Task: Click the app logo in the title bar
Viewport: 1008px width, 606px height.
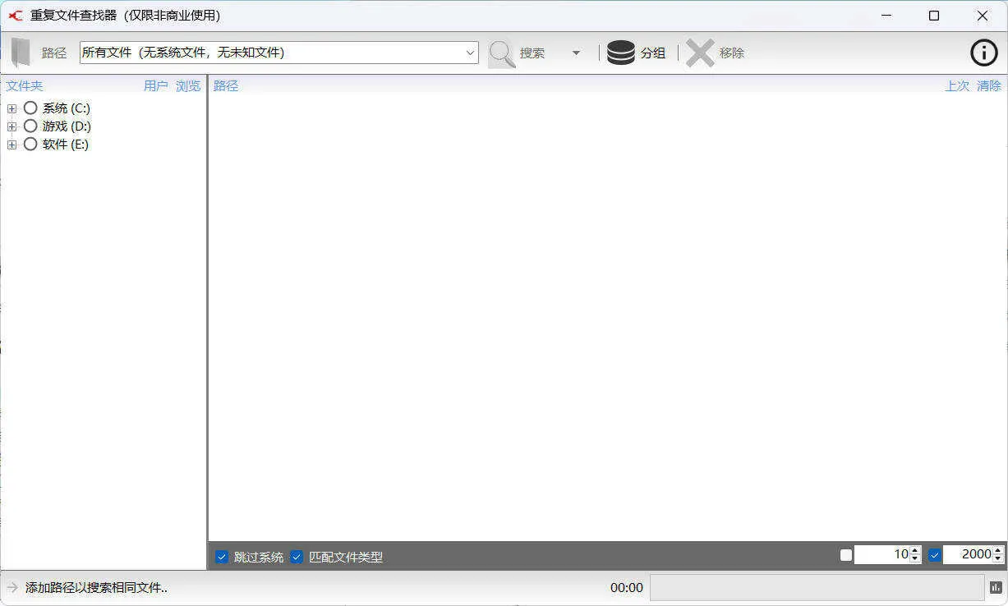Action: 16,15
